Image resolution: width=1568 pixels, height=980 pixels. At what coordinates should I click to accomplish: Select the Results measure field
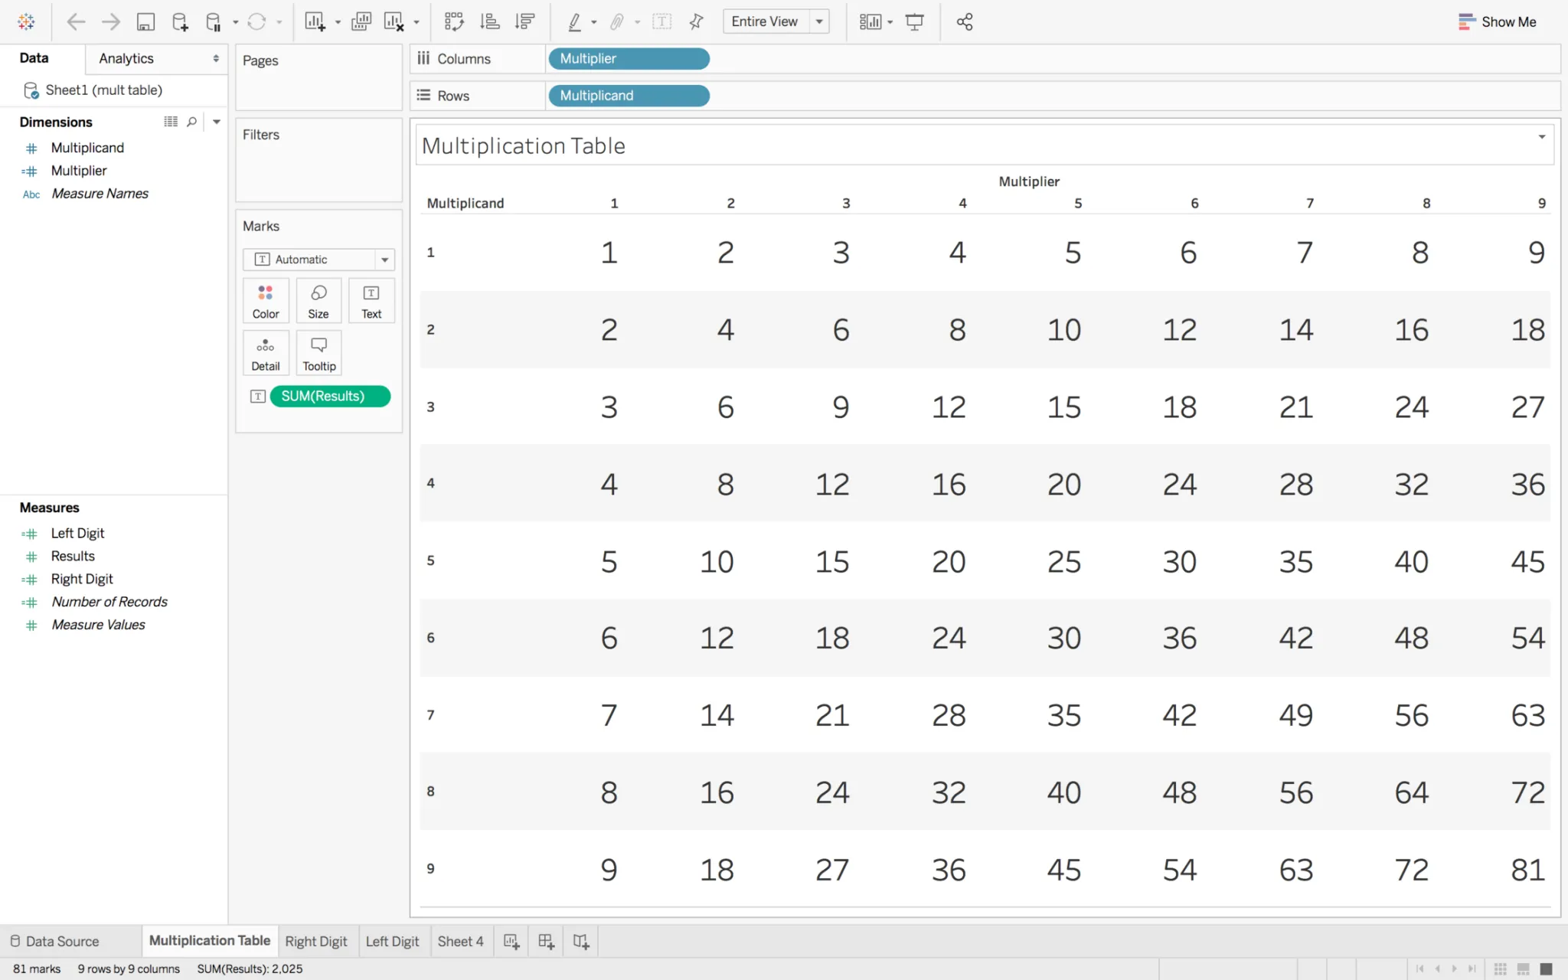[x=73, y=556]
